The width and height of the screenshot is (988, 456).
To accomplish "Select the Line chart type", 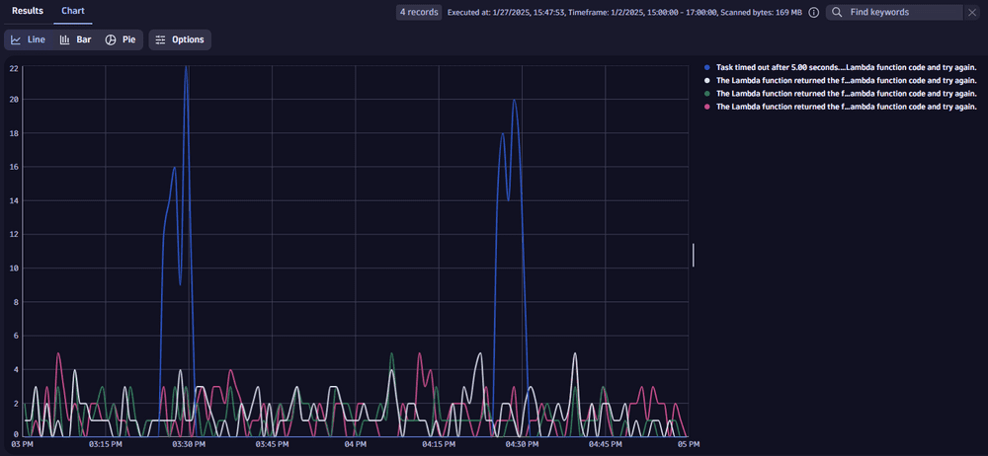I will click(29, 39).
